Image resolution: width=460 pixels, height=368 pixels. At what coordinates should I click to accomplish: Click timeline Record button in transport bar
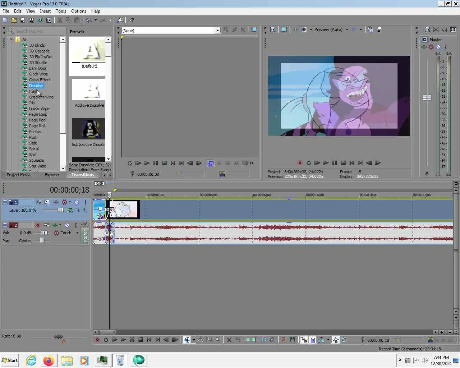(x=97, y=340)
